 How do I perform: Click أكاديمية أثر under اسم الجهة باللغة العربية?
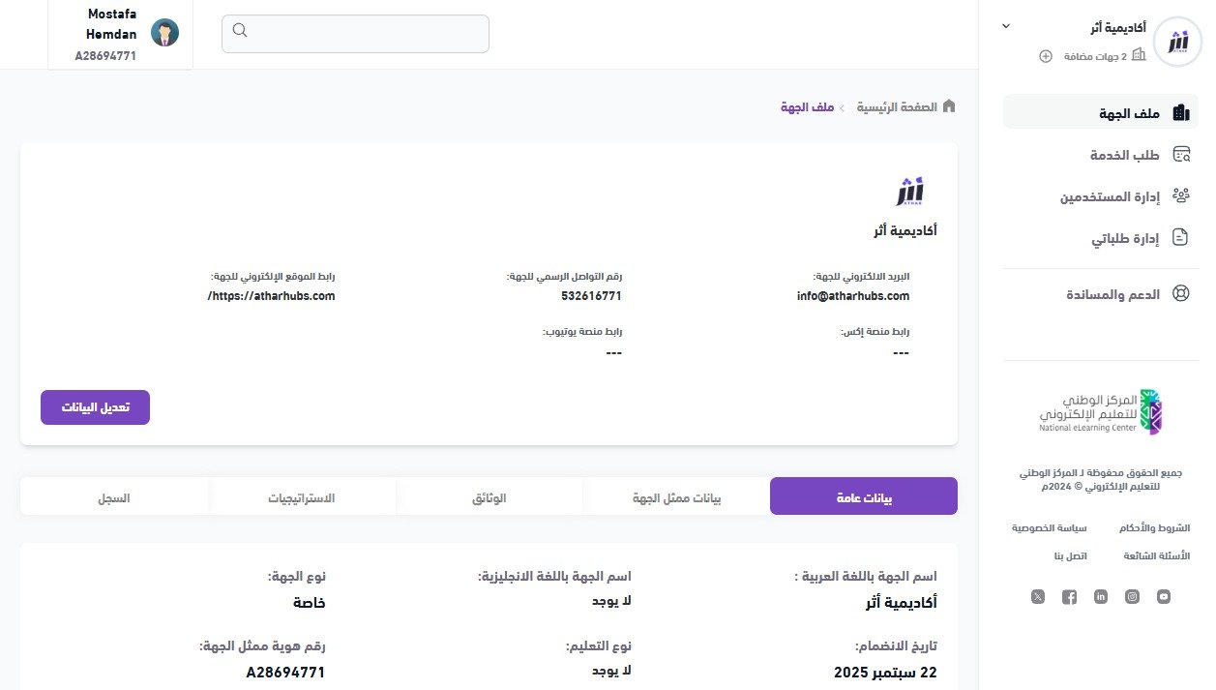tap(901, 603)
